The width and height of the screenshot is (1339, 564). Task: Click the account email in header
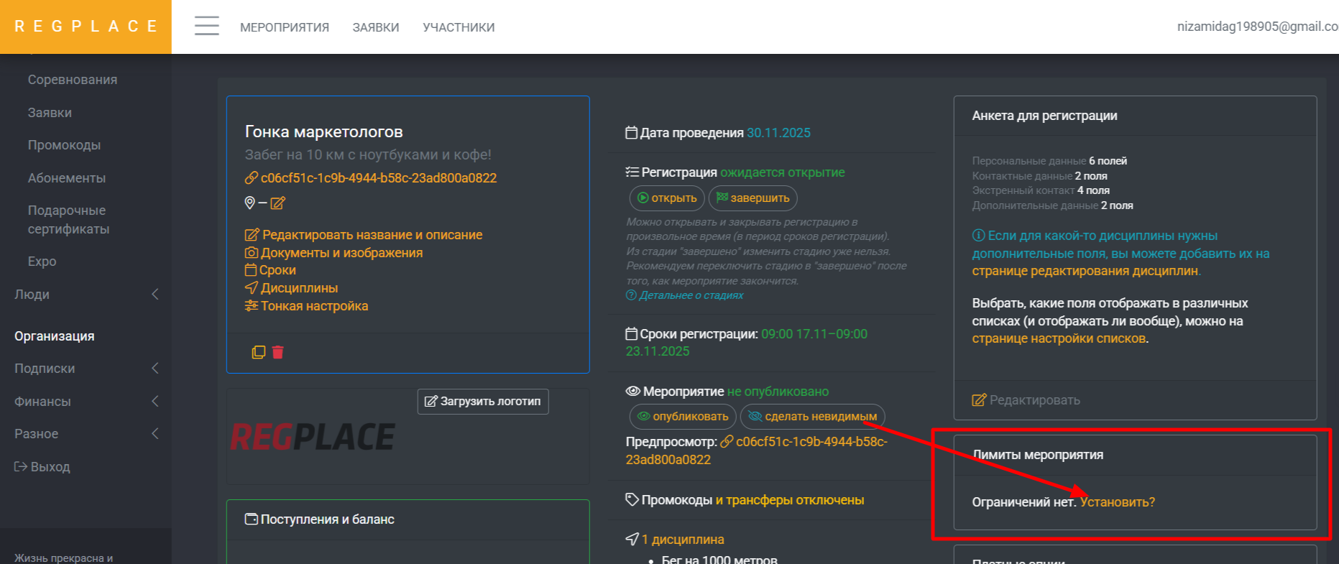(x=1257, y=27)
